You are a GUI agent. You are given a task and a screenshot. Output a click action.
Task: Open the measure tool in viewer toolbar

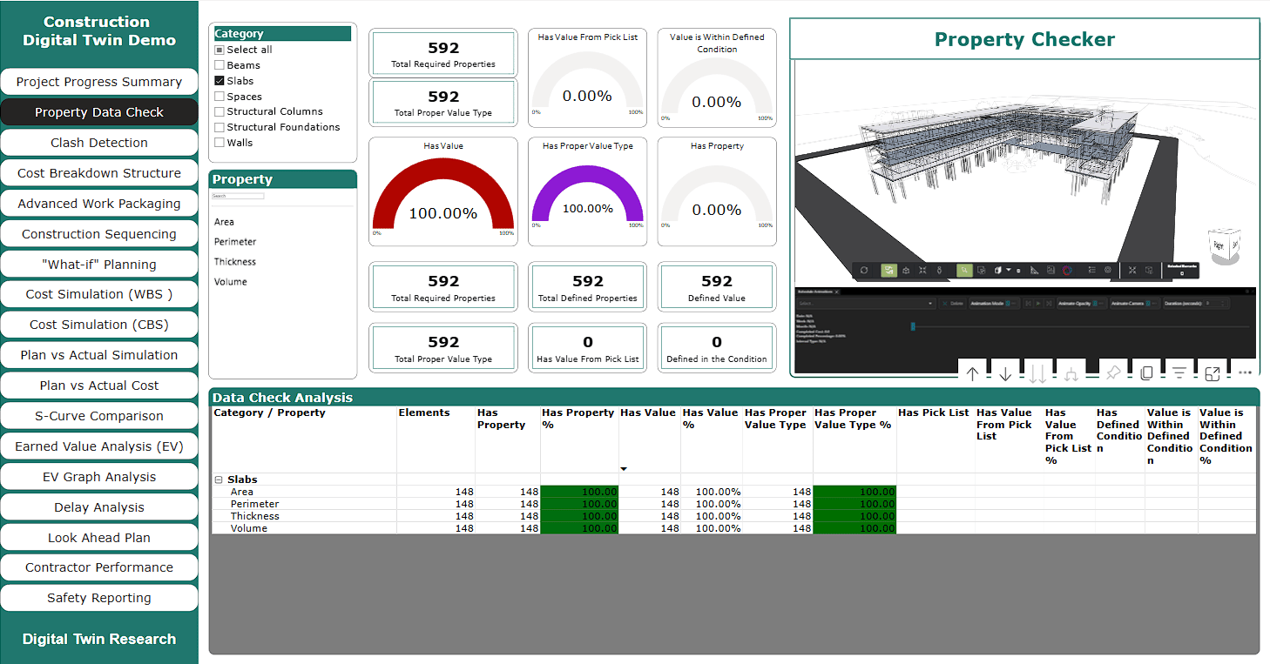coord(1034,271)
